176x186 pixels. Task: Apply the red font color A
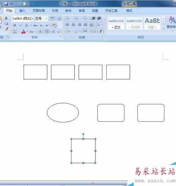pyautogui.click(x=23, y=31)
